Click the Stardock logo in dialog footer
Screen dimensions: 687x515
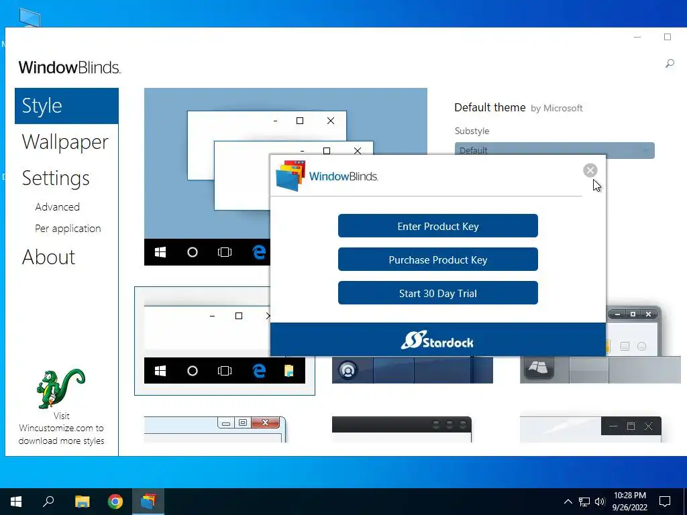click(437, 340)
